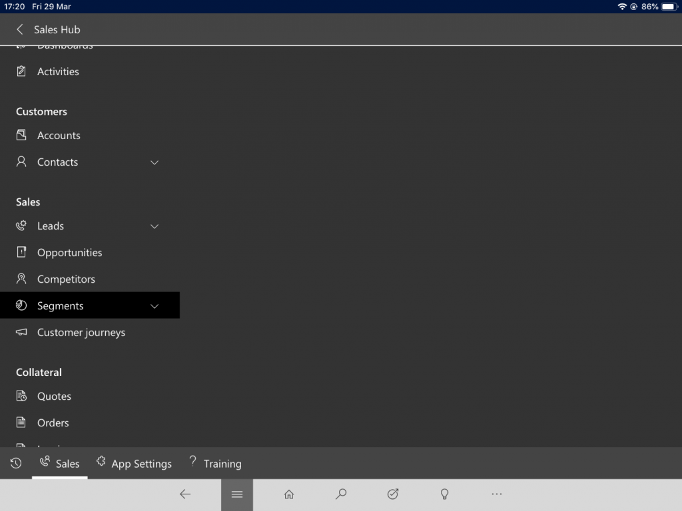Open the search icon in bottom bar
Image resolution: width=682 pixels, height=511 pixels.
pyautogui.click(x=340, y=494)
